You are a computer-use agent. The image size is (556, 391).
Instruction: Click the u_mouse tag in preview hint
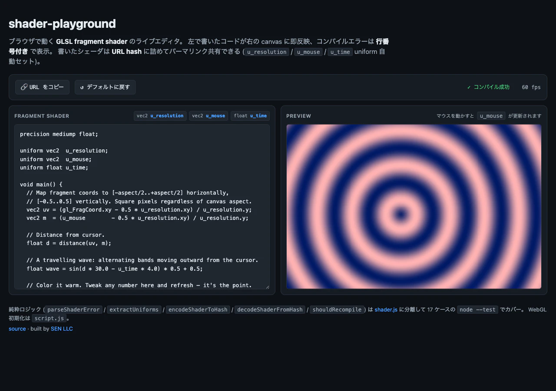tap(491, 116)
